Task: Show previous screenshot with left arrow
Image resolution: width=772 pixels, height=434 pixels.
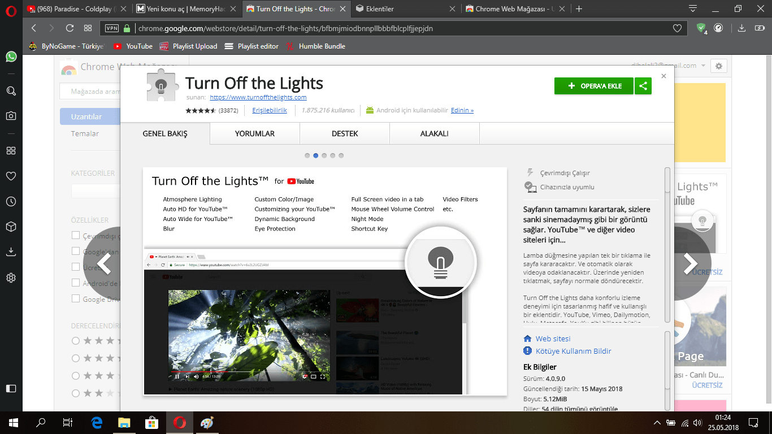Action: click(x=105, y=263)
